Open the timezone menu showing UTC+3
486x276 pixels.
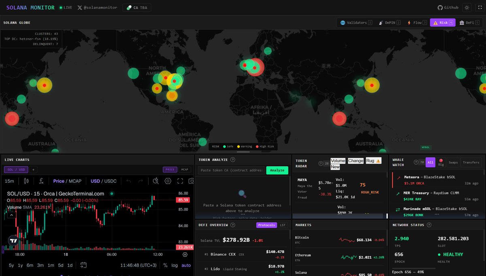pos(139,265)
